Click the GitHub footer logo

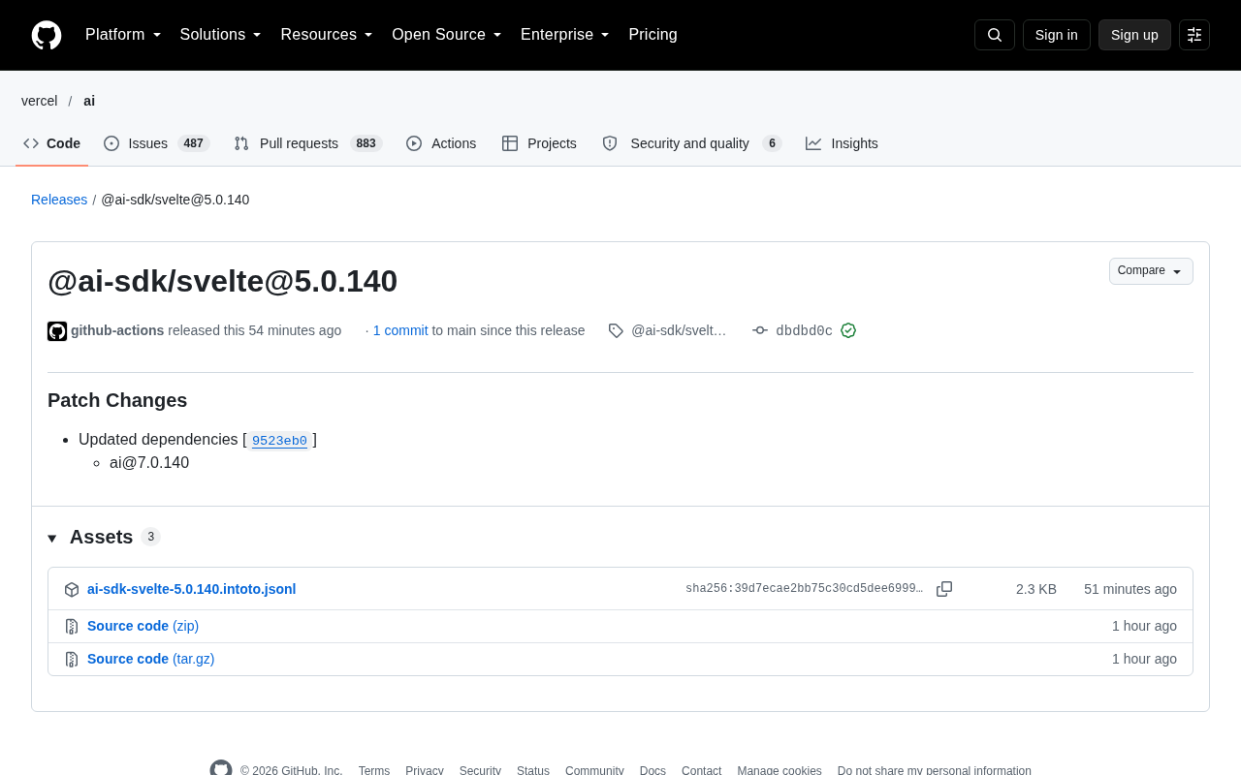pos(221,770)
